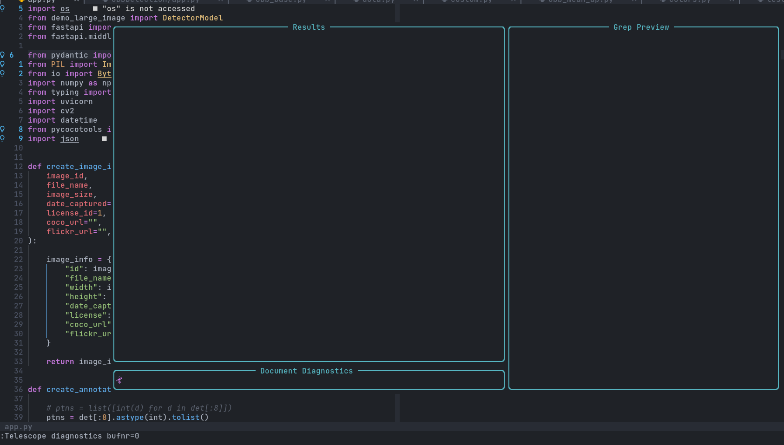
Task: Click line number 22 in the gutter
Action: (x=19, y=259)
